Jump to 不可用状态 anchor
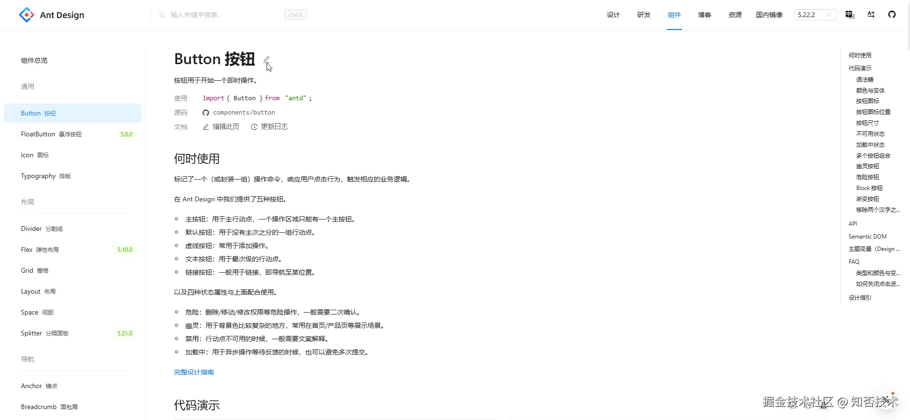Viewport: 910px width, 420px height. [871, 134]
